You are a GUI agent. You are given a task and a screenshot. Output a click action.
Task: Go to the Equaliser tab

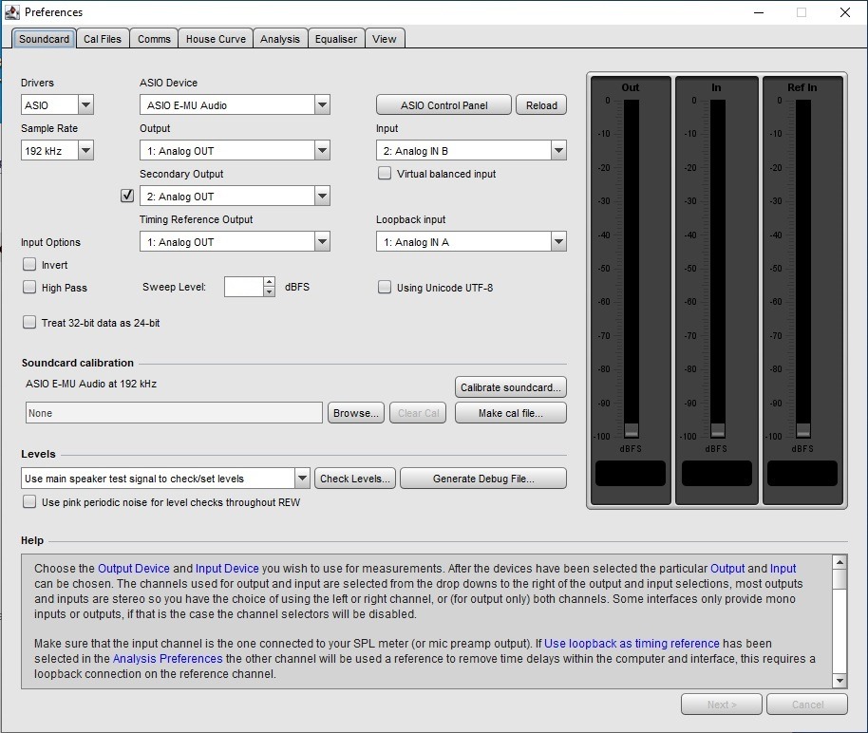pos(336,39)
